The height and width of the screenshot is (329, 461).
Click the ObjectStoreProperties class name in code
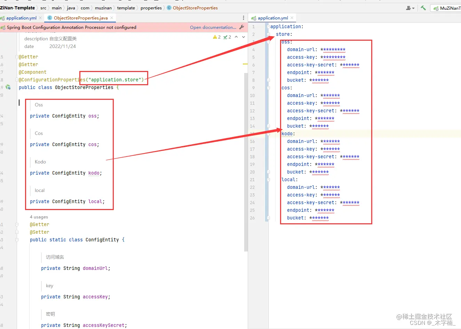(x=84, y=87)
